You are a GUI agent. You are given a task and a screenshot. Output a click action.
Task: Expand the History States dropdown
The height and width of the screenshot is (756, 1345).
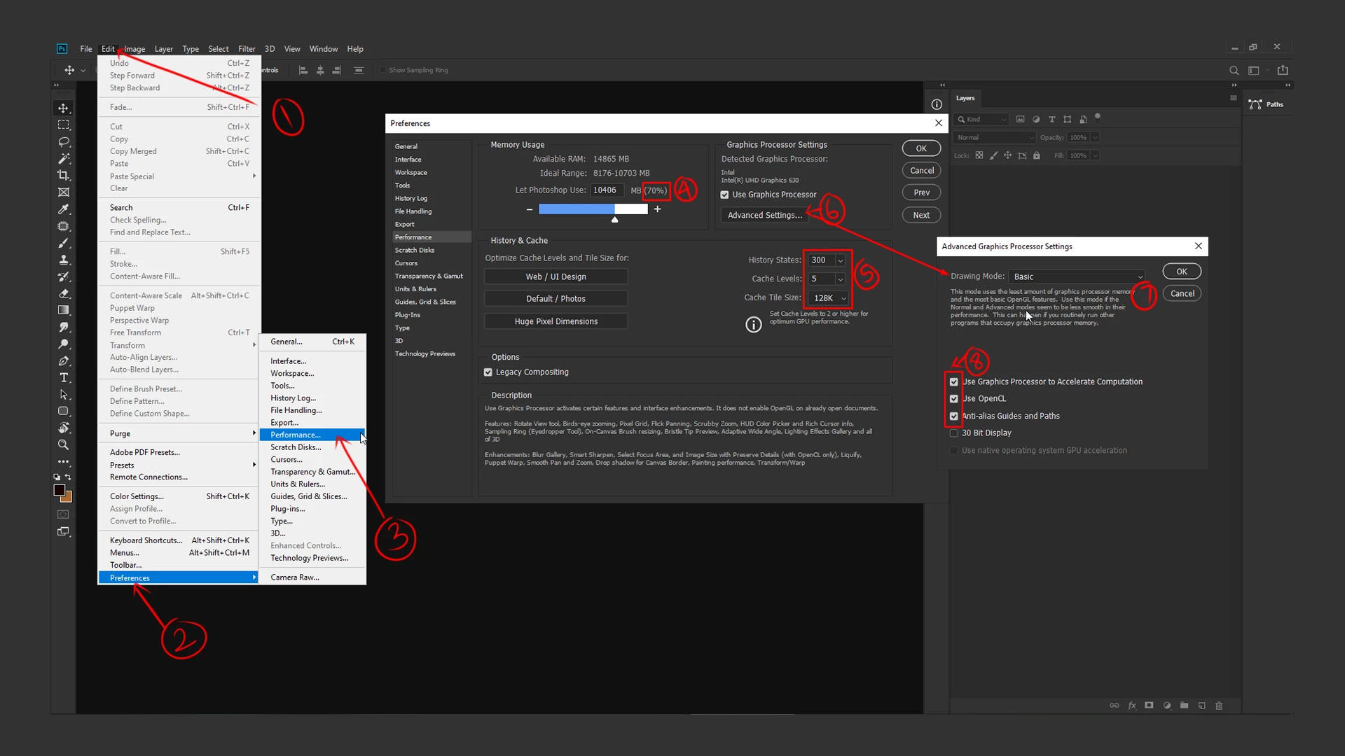[840, 260]
